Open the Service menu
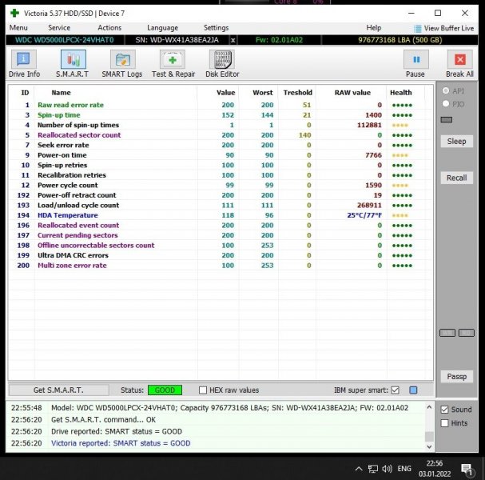 pos(59,28)
